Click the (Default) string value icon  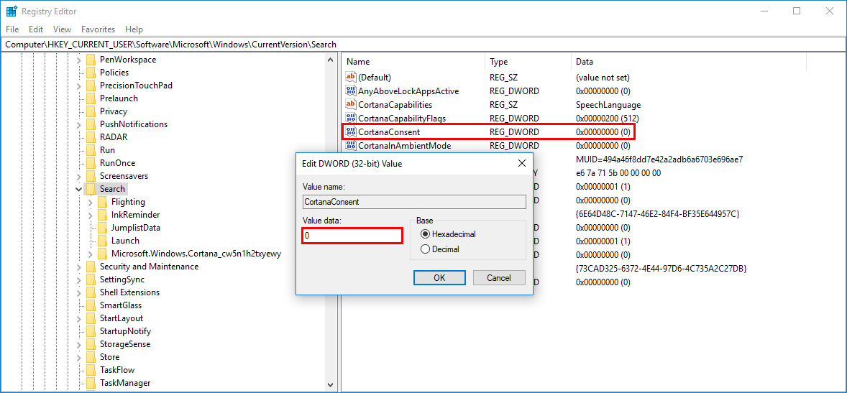[x=351, y=77]
